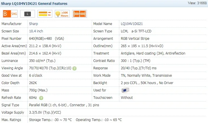Click the 265 × 195 × 11.5 outline value

(142, 46)
